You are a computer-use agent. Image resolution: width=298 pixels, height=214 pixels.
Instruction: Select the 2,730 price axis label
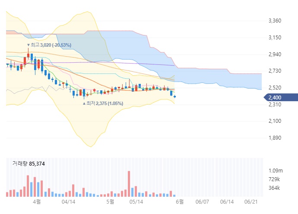(x=275, y=71)
